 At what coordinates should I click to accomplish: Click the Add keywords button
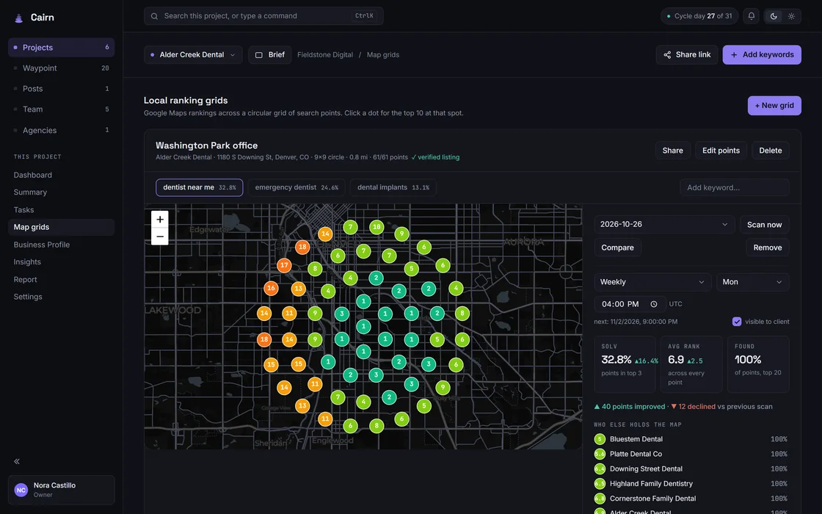[762, 55]
